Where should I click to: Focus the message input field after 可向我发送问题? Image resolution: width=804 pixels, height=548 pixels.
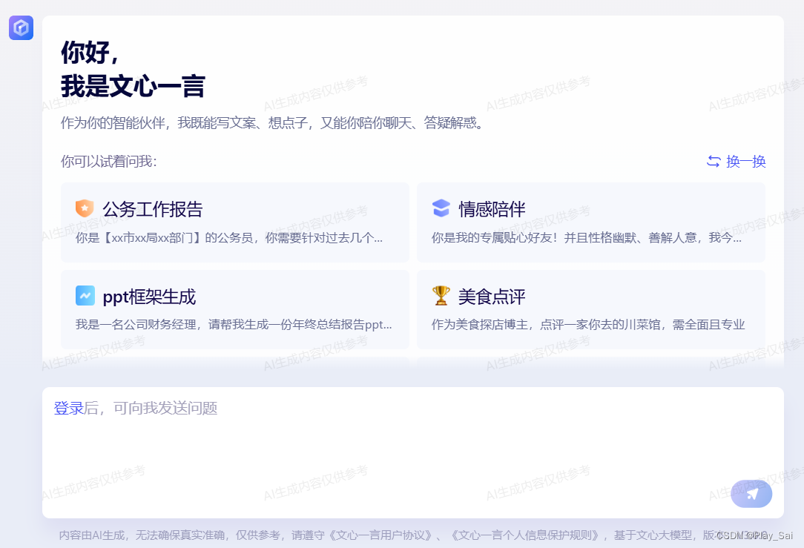click(413, 452)
